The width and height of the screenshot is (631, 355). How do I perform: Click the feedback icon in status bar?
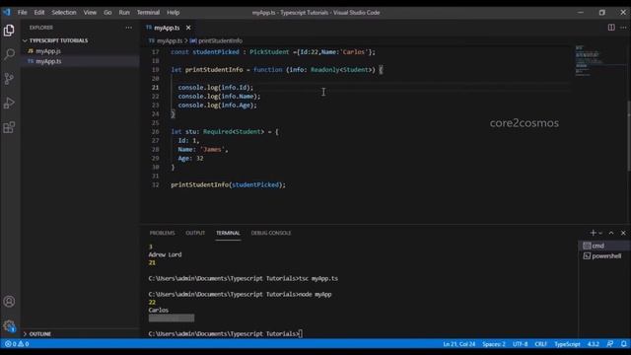pyautogui.click(x=610, y=344)
